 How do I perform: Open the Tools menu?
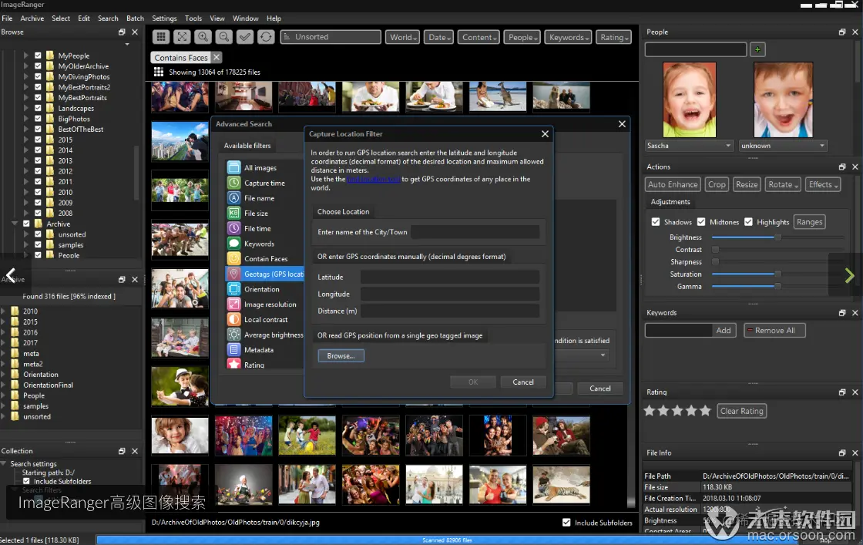tap(193, 19)
